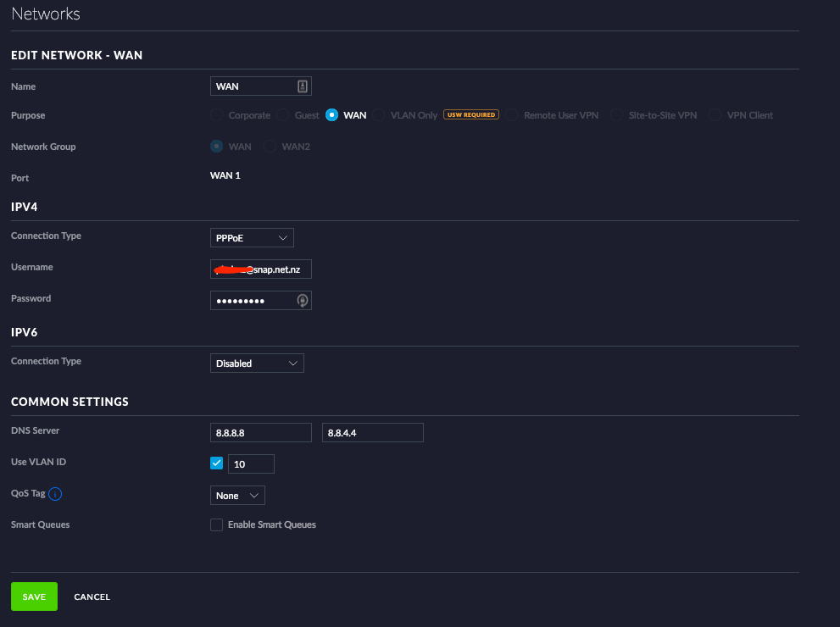Expand the IPv6 Connection Type dropdown
The image size is (840, 627).
coord(257,363)
